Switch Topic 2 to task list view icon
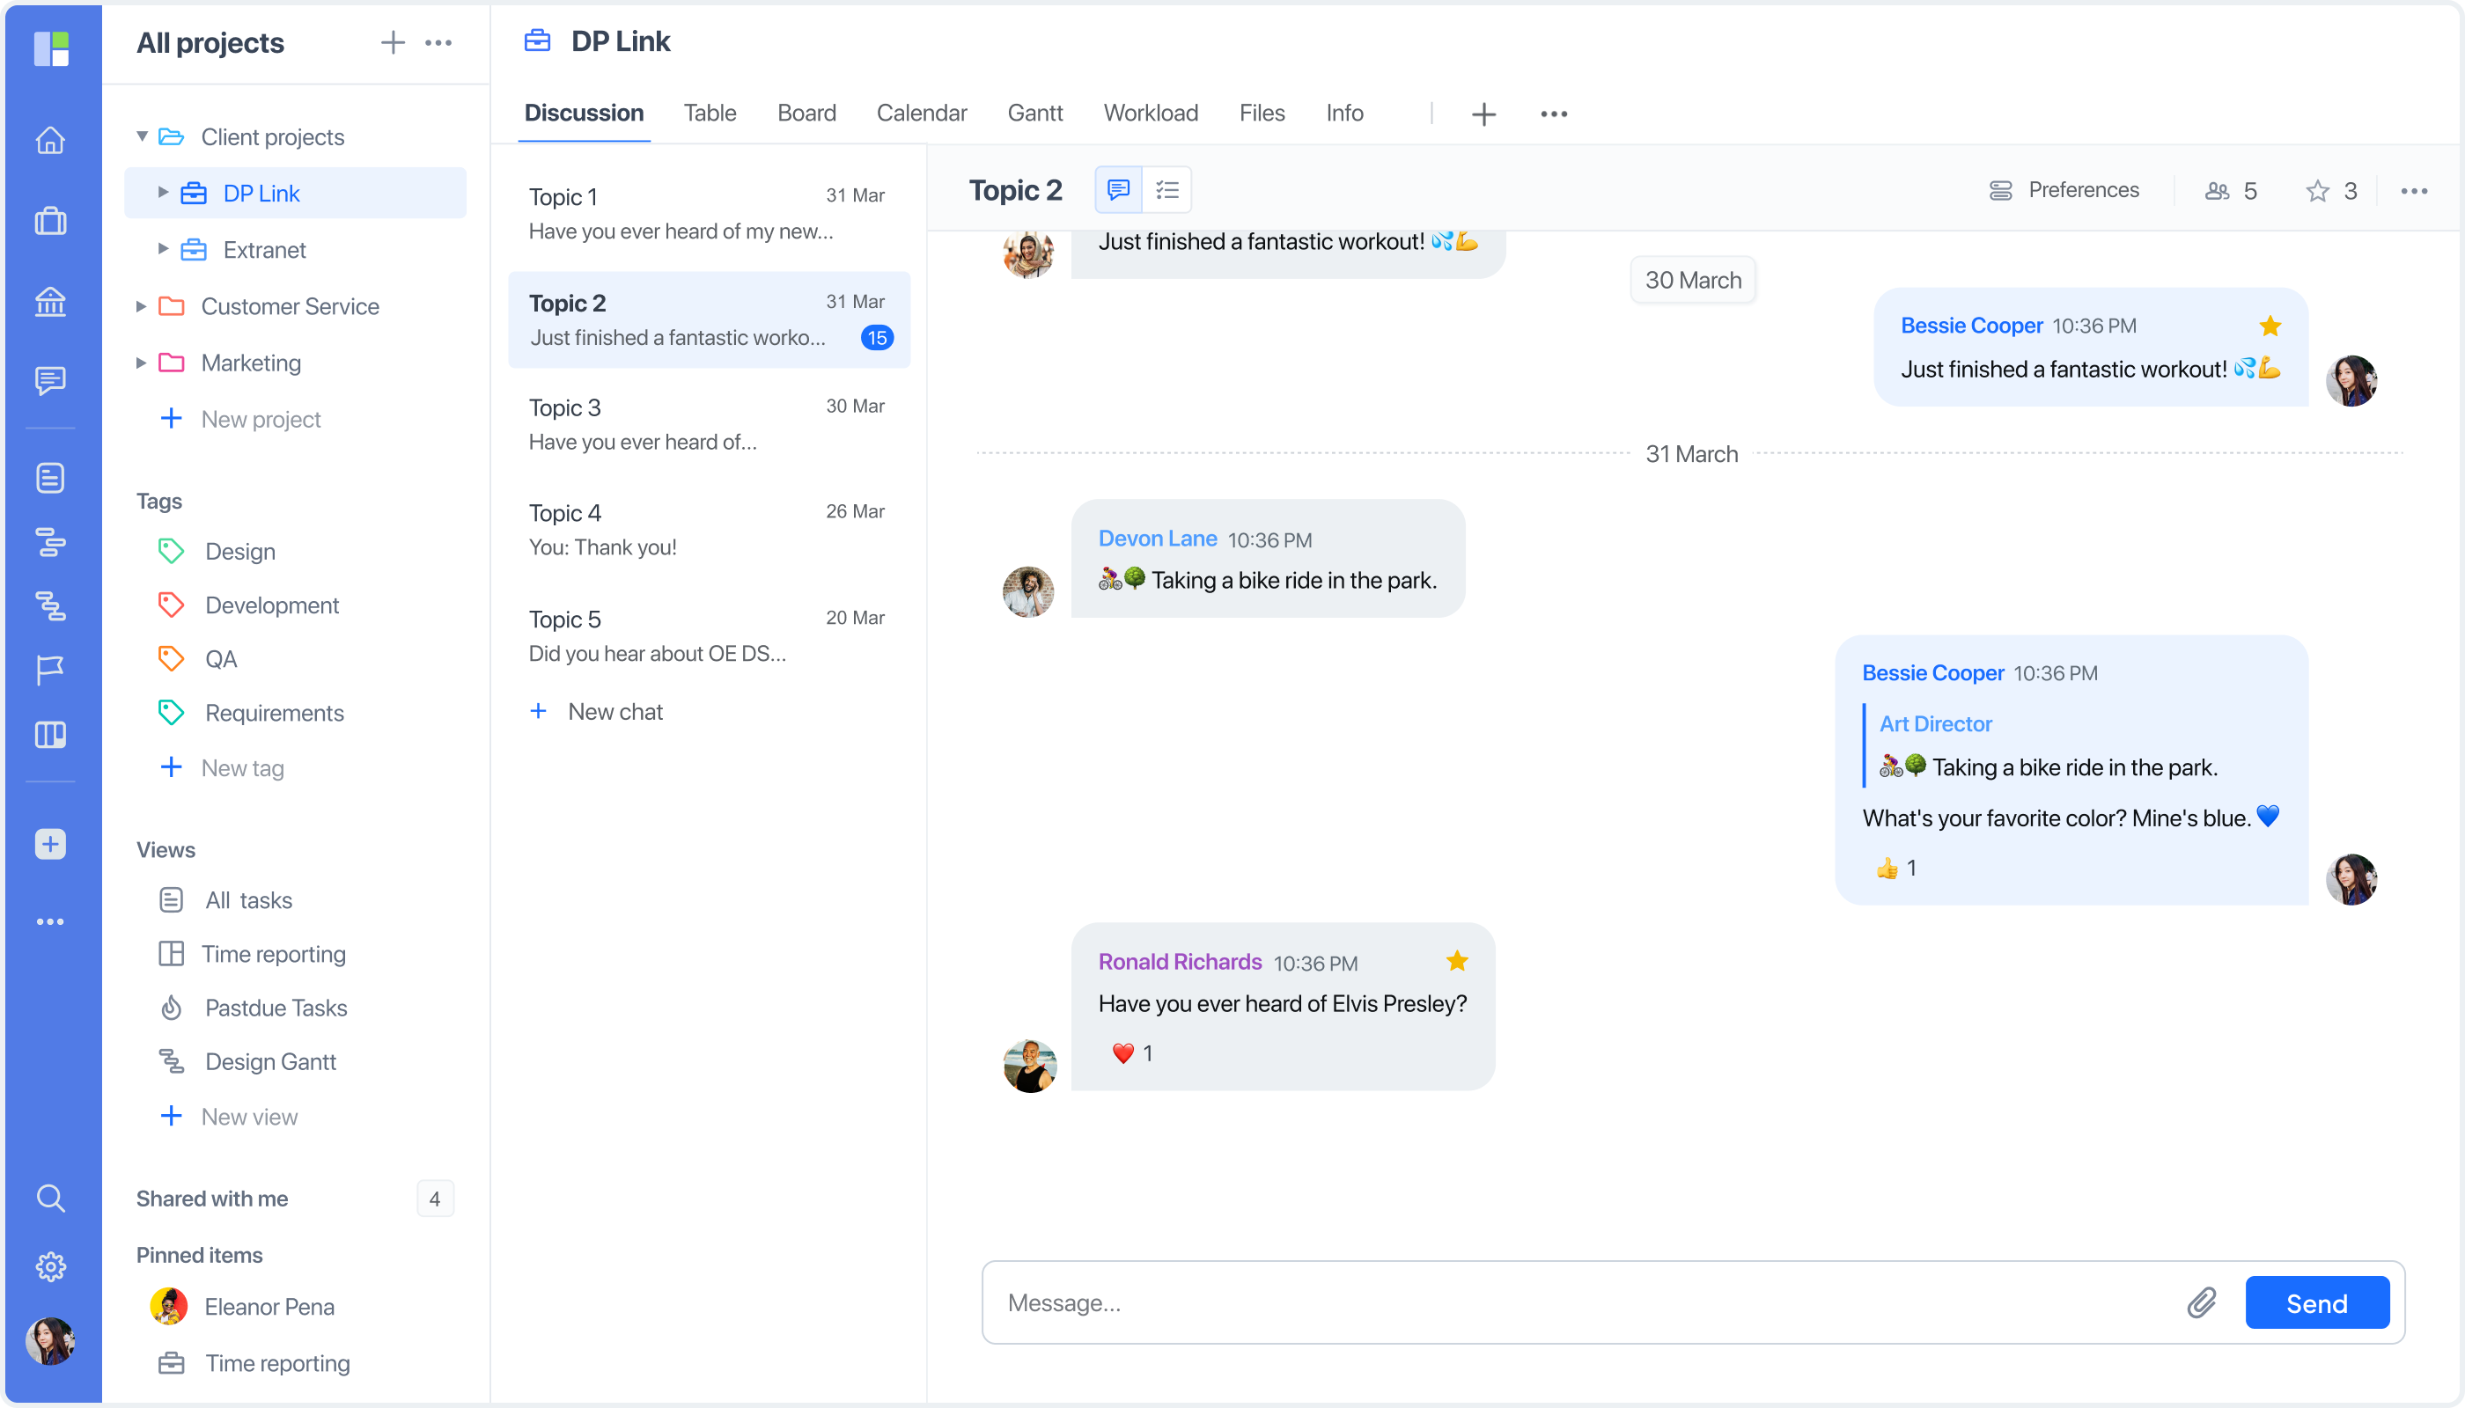Image resolution: width=2465 pixels, height=1408 pixels. 1166,189
